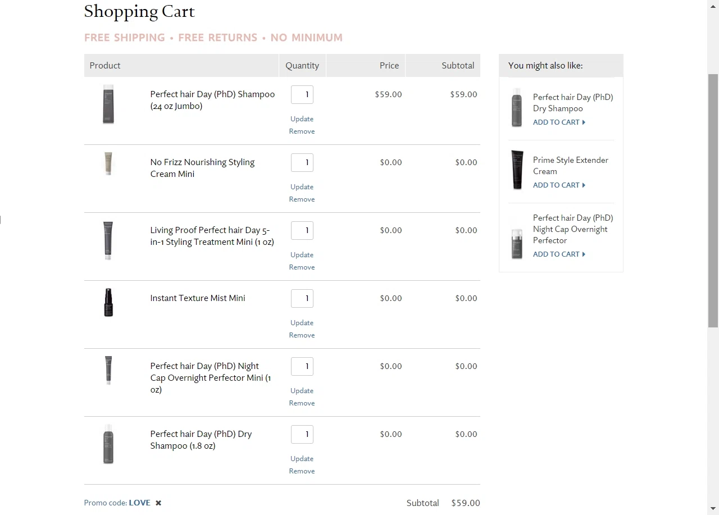Remove Dry Shampoo 1.8 oz from cart
Image resolution: width=719 pixels, height=515 pixels.
[x=302, y=471]
